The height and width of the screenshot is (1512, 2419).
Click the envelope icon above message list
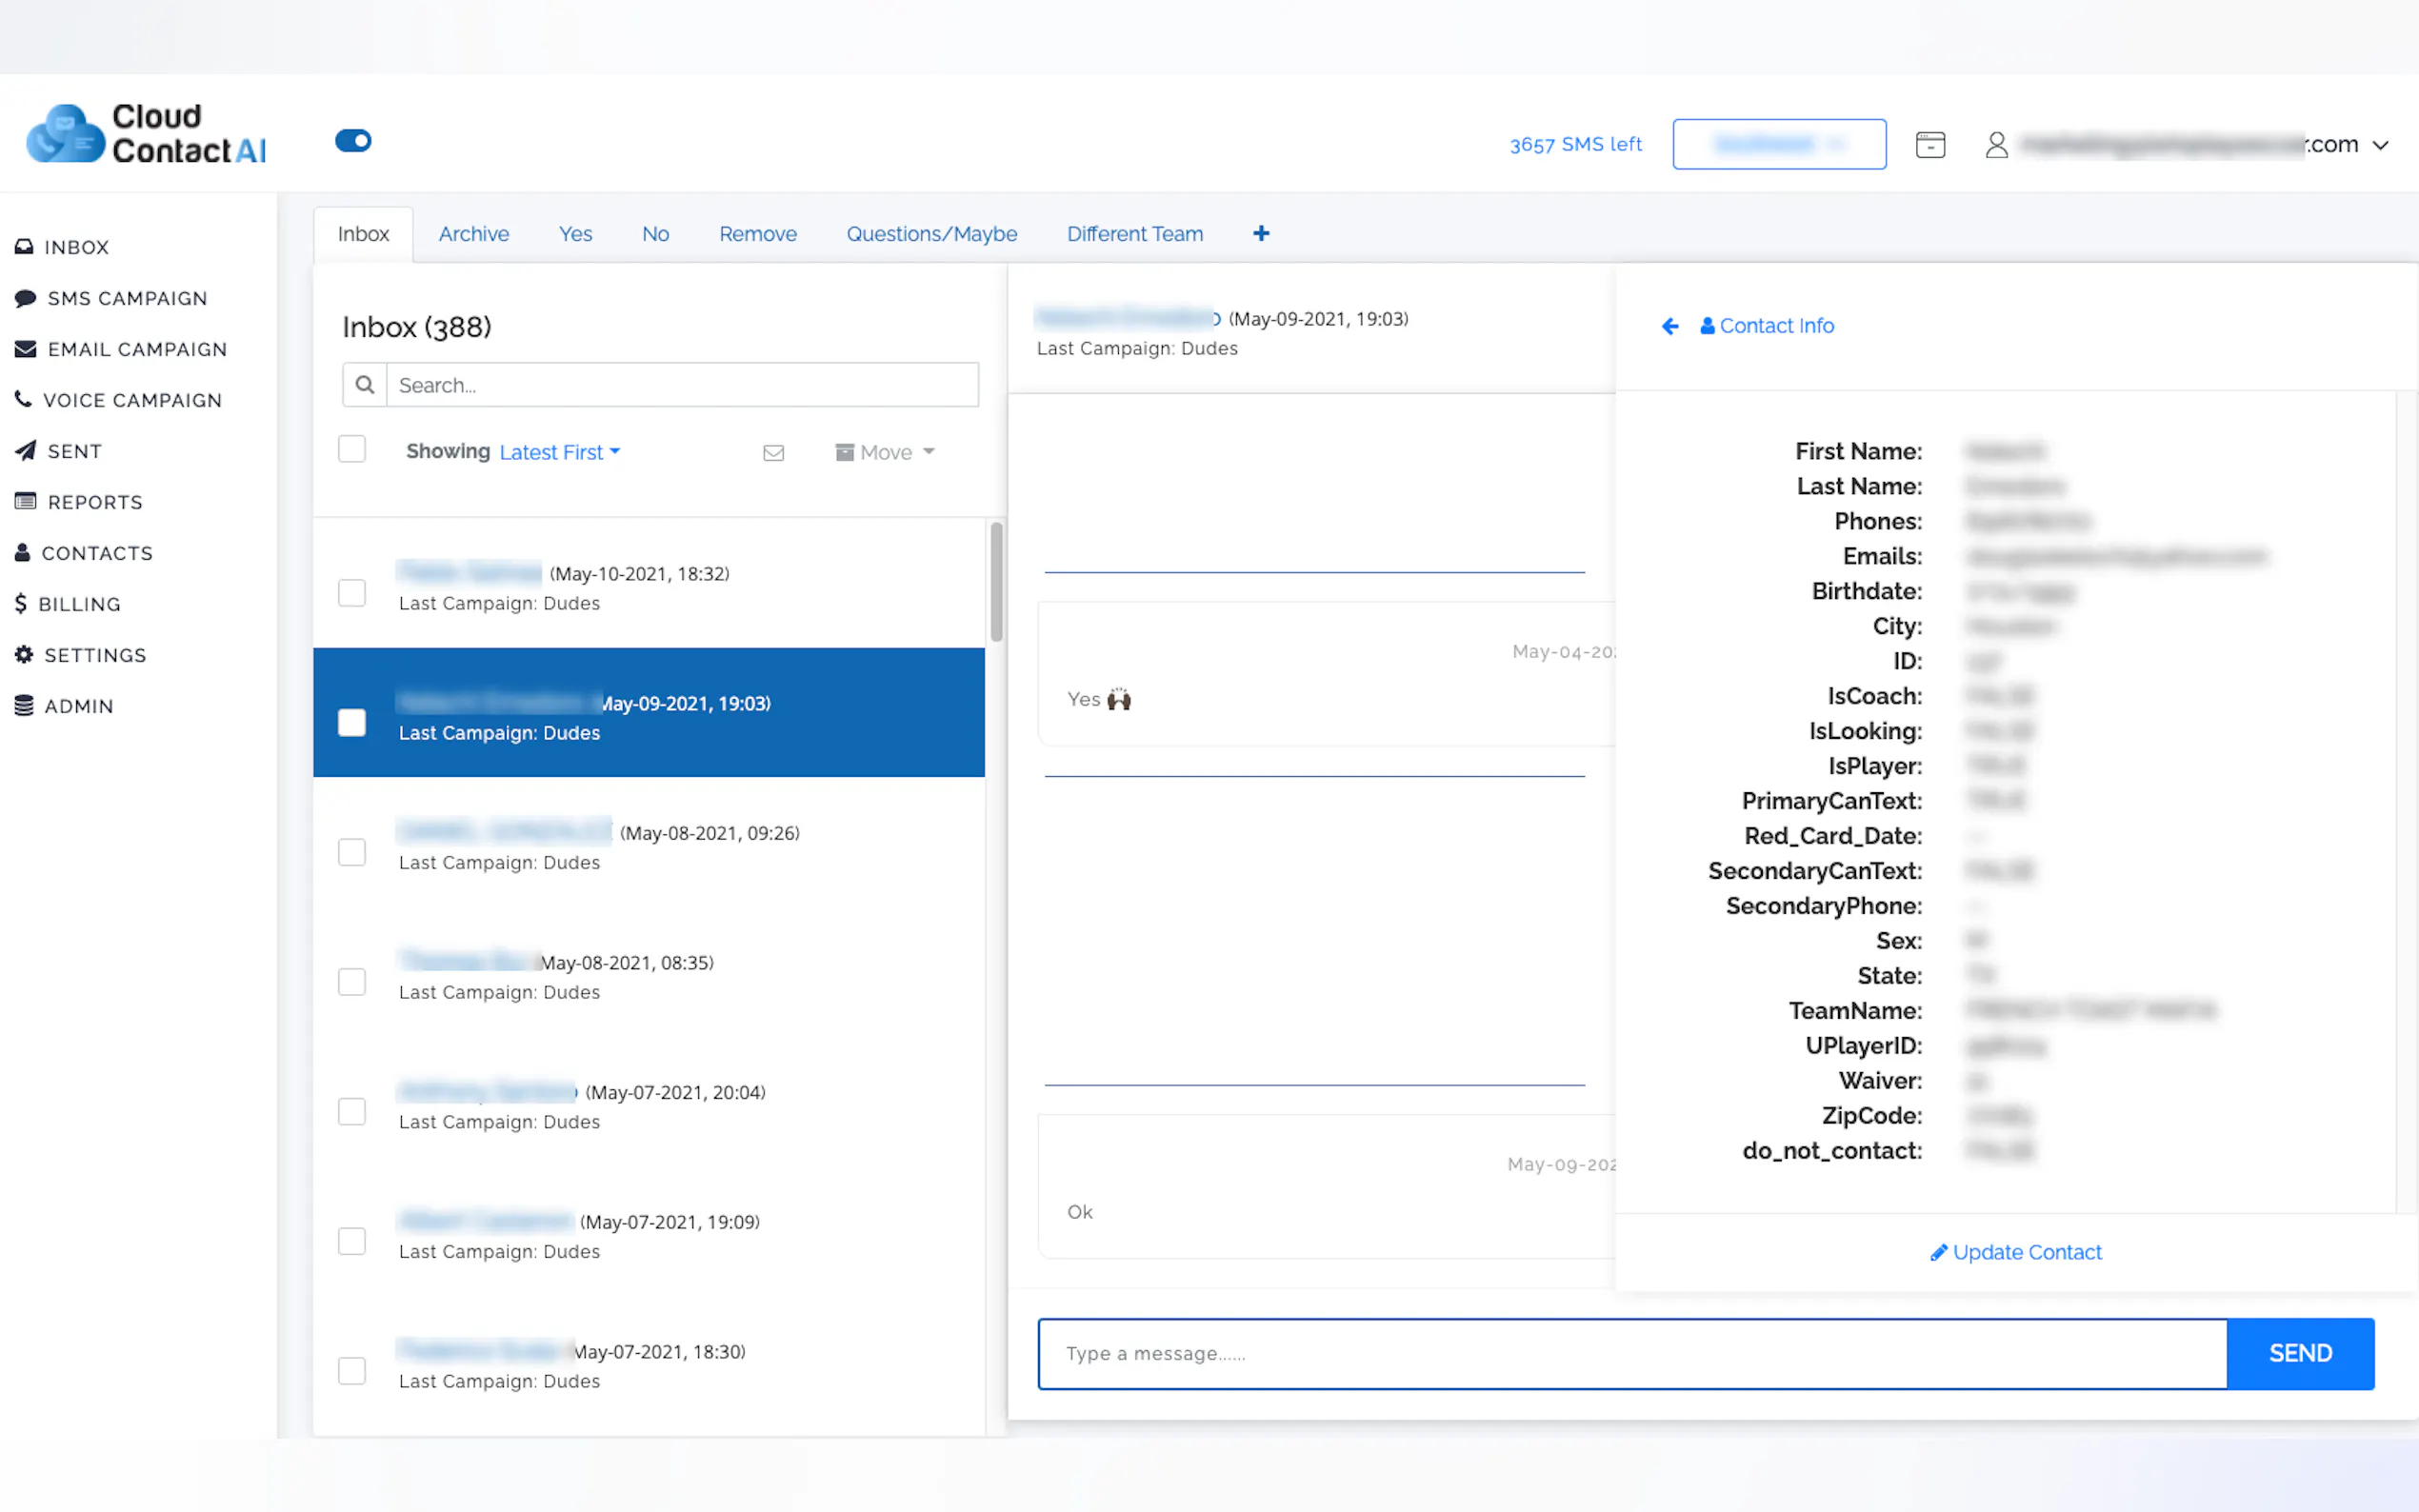click(773, 453)
